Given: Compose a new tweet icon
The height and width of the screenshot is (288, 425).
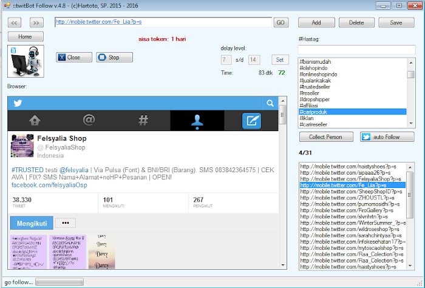Looking at the screenshot, I should click(x=251, y=121).
